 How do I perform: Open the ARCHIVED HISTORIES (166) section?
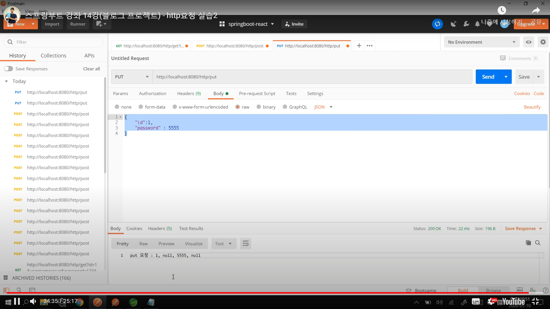point(41,278)
